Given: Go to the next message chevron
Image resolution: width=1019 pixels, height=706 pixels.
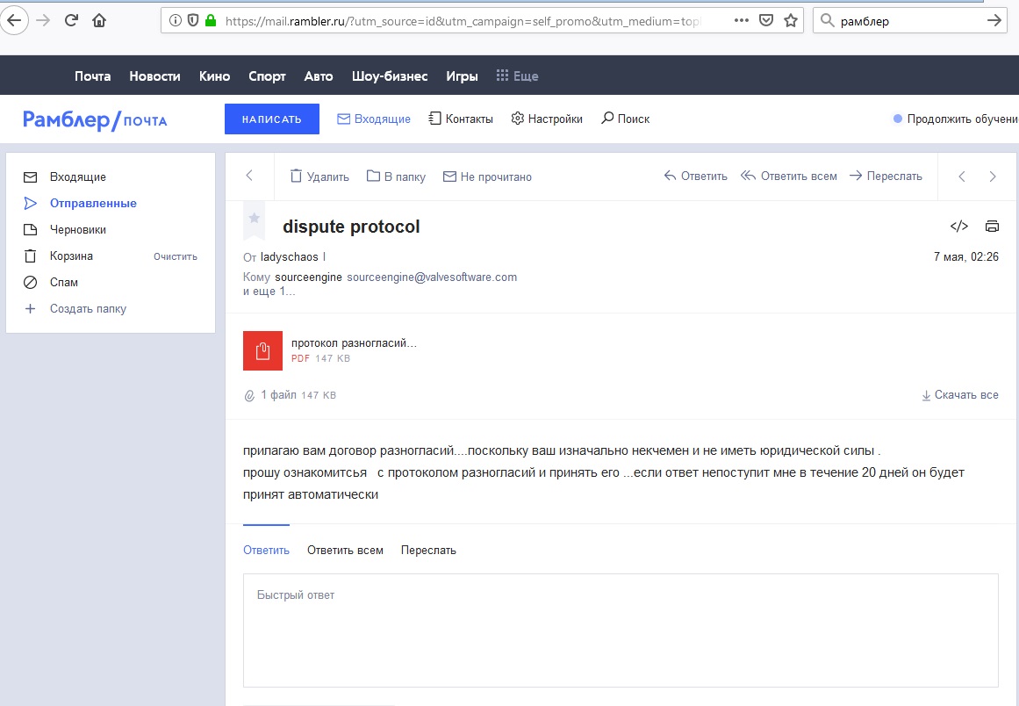Looking at the screenshot, I should pos(993,176).
